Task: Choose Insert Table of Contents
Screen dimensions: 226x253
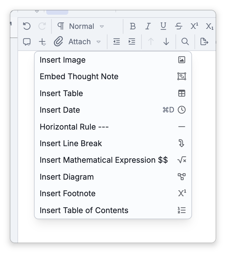Action: pyautogui.click(x=113, y=210)
